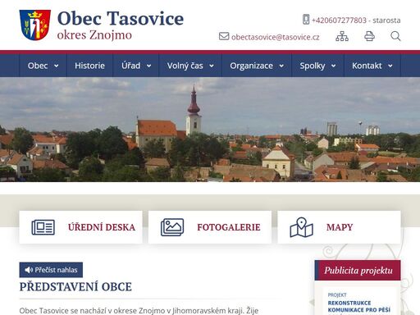Image resolution: width=420 pixels, height=315 pixels.
Task: Open search with the magnifier icon
Action: tap(395, 36)
